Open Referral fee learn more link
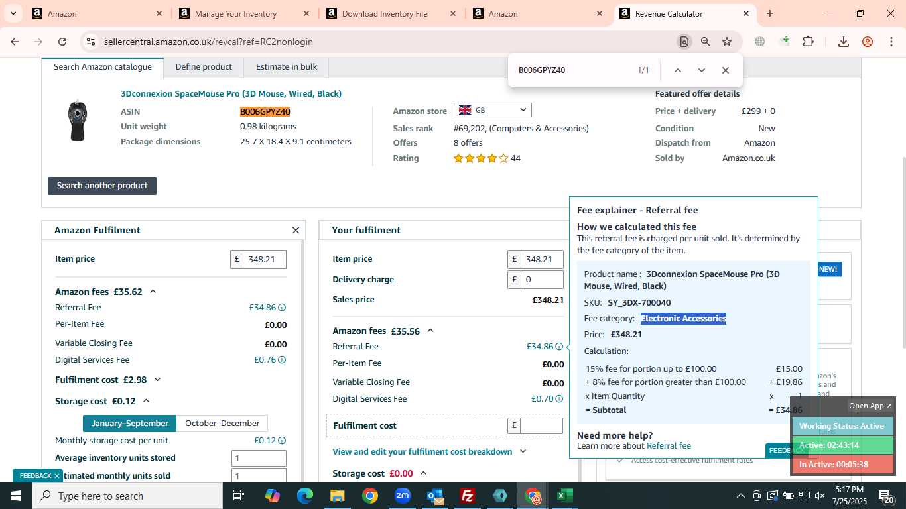Image resolution: width=906 pixels, height=509 pixels. click(x=669, y=446)
